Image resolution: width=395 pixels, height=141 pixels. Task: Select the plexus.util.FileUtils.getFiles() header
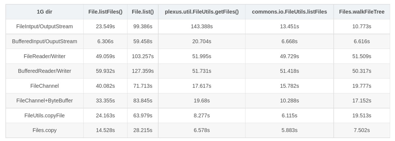click(202, 12)
